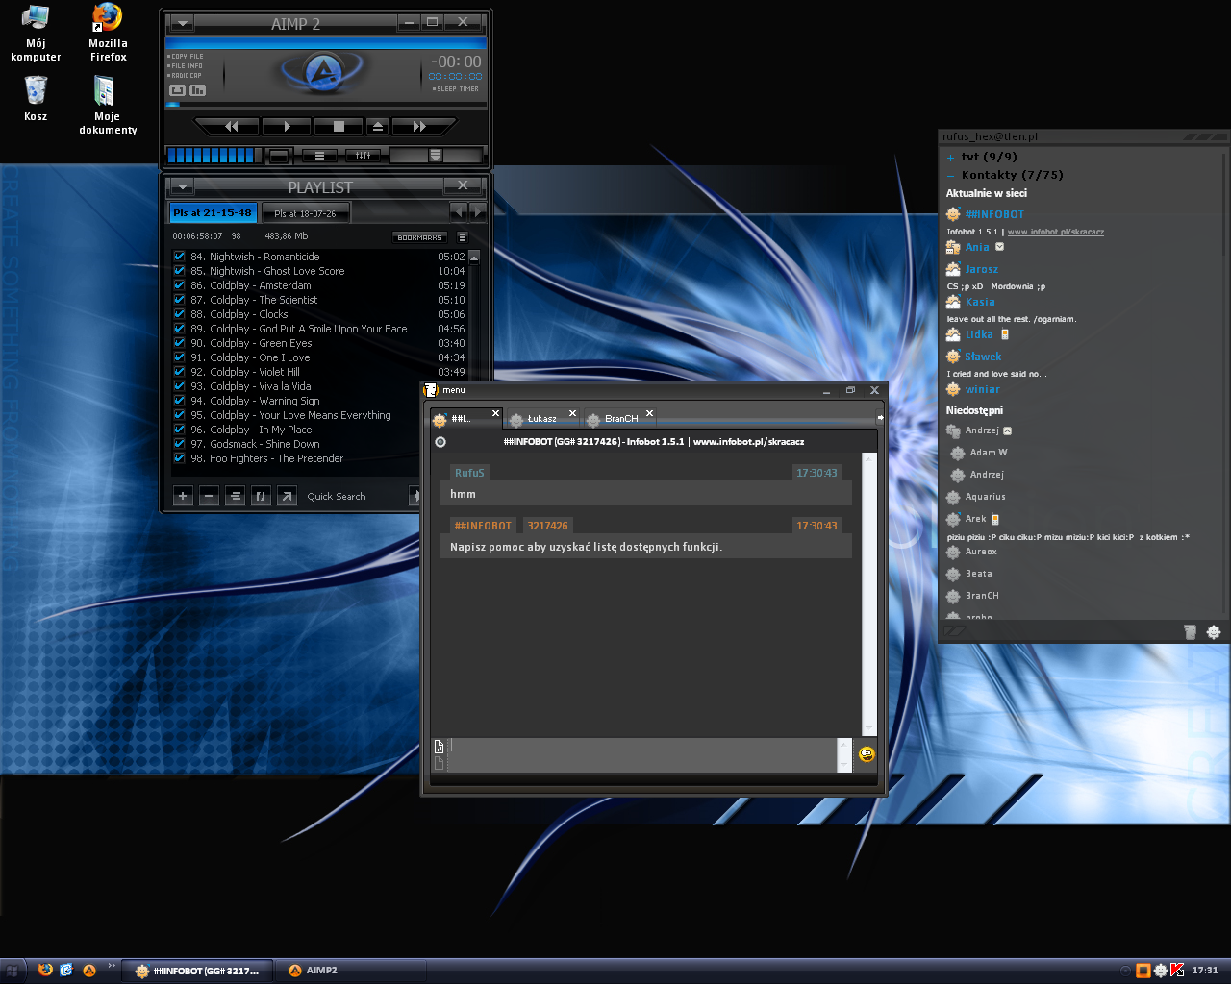1231x984 pixels.
Task: Toggle COPY FILE option in AIMP
Action: click(186, 57)
